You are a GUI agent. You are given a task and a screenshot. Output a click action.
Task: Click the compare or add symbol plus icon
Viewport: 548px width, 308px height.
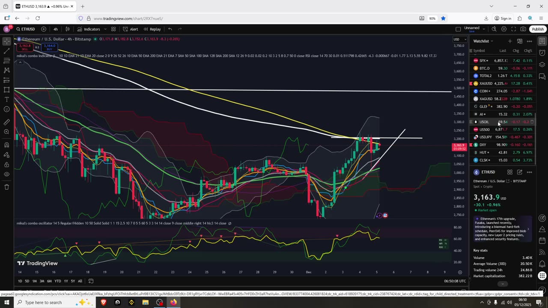coord(44,29)
